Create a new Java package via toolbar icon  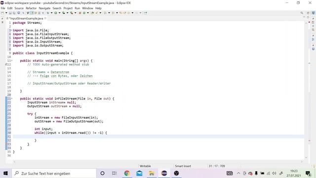(x=80, y=13)
